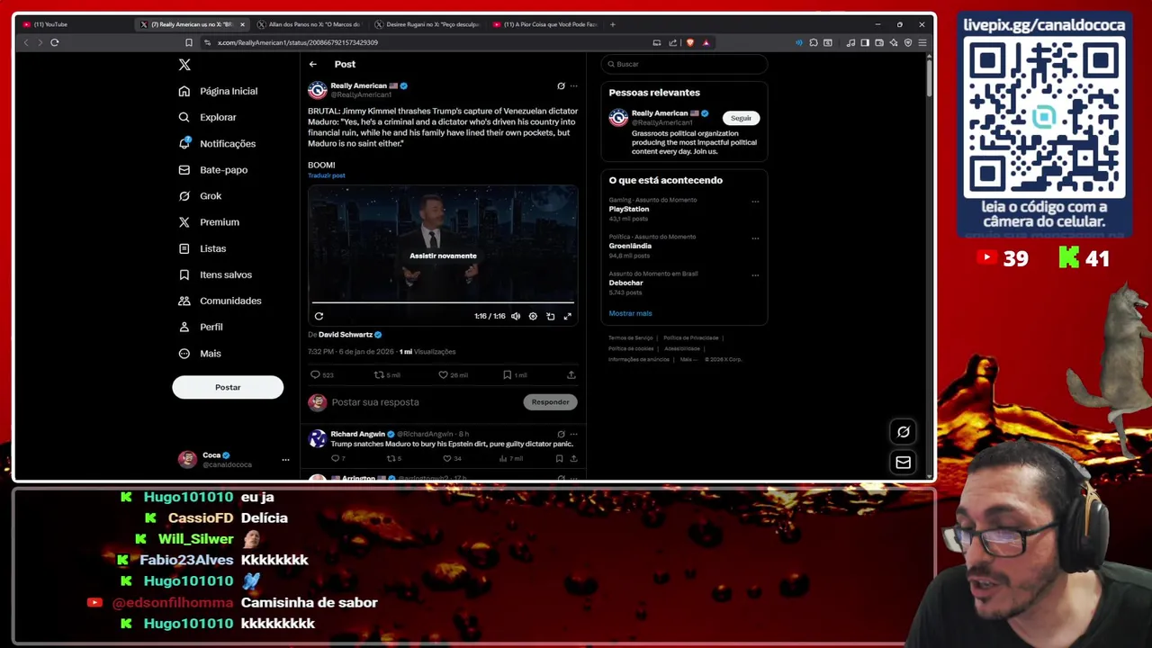
Task: Open Richard Angwin's profile name
Action: [357, 434]
